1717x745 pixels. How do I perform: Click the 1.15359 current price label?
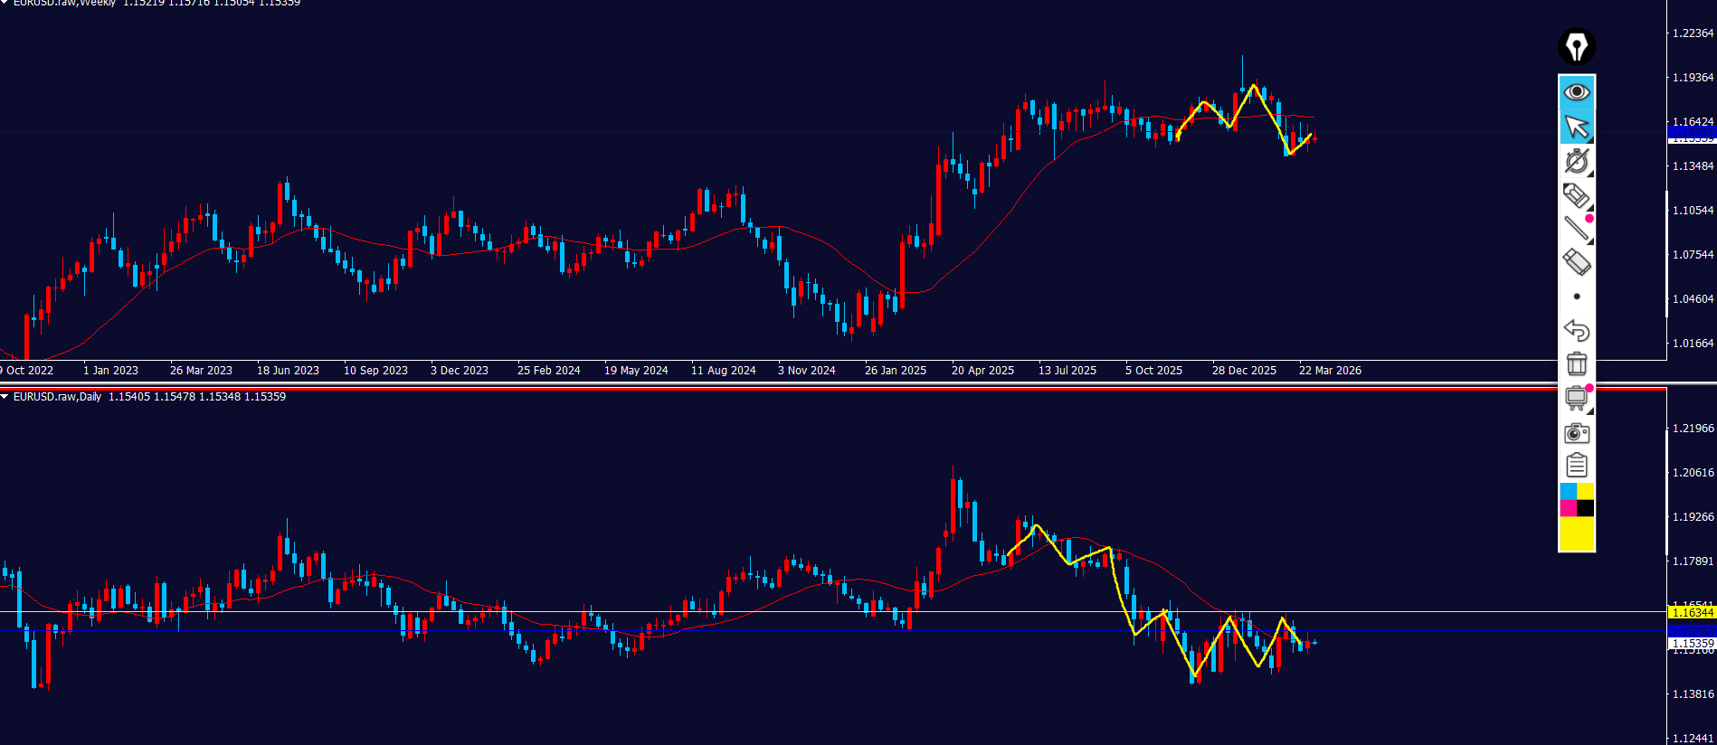(x=1691, y=644)
